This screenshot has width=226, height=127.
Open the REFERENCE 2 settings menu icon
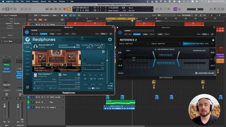pos(213,40)
